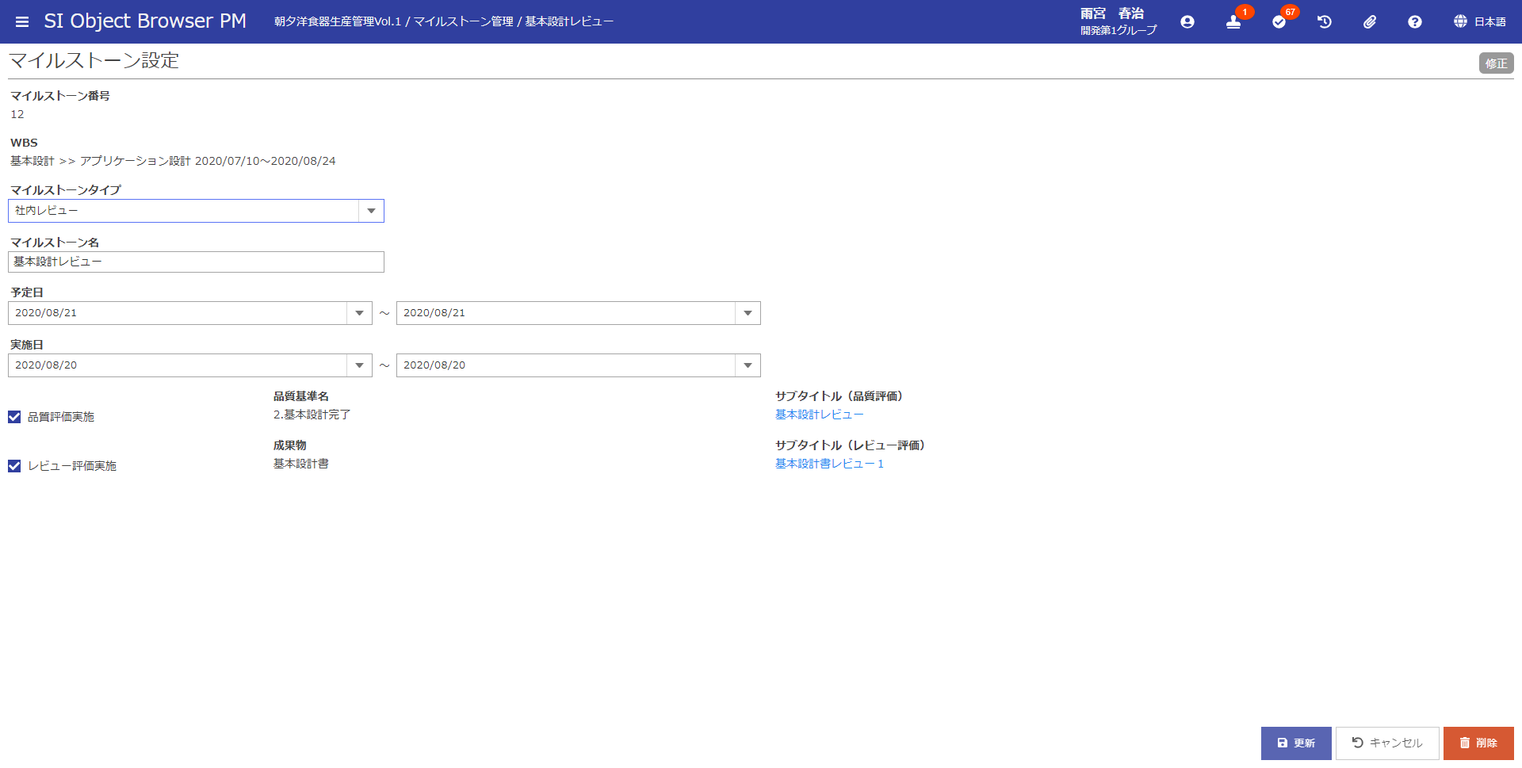1522x768 pixels.
Task: Click the user name 雨宮 春治
Action: (1111, 13)
